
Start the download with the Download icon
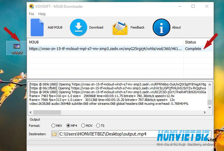[x=78, y=27]
